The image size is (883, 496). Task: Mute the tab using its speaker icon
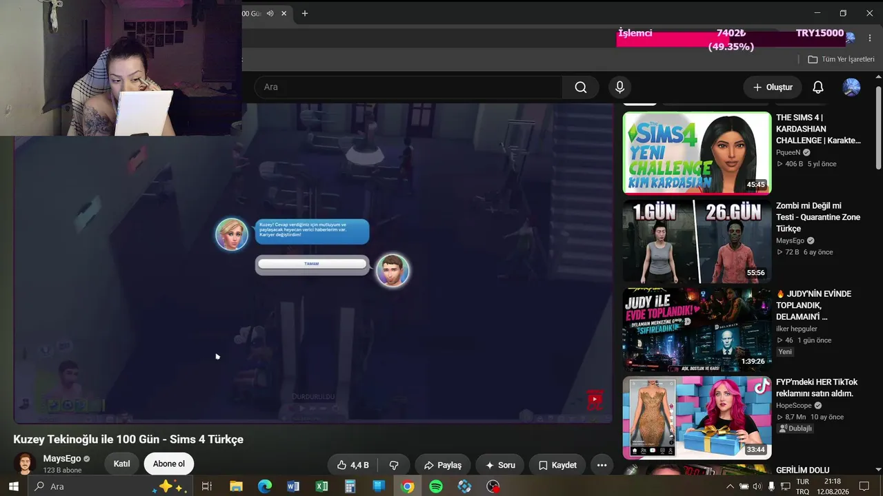[x=270, y=13]
